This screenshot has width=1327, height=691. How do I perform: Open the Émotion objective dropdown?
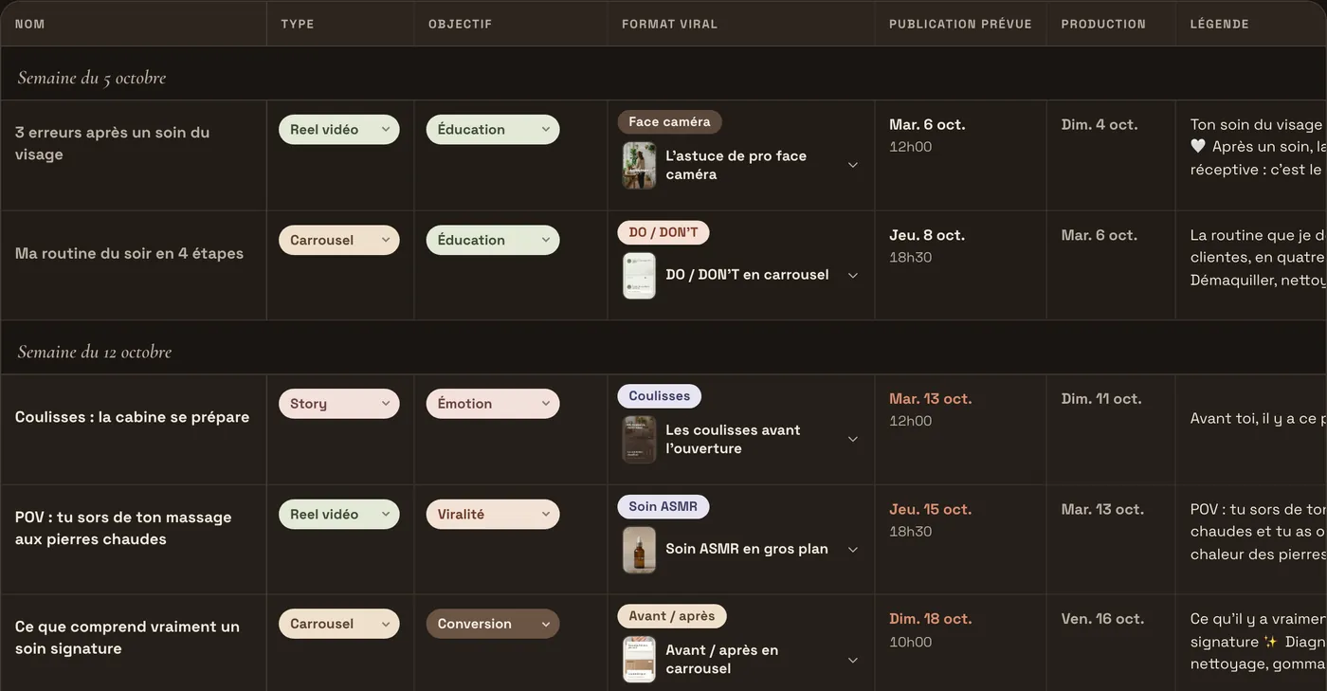(x=493, y=404)
